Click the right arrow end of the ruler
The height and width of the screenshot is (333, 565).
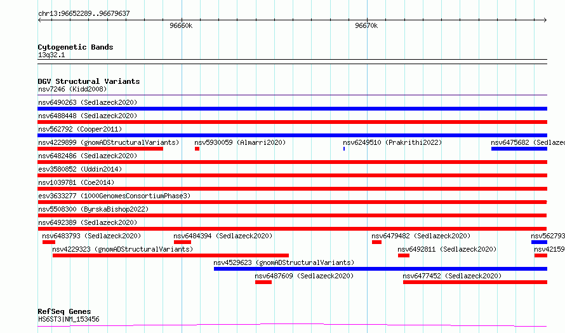pyautogui.click(x=545, y=20)
